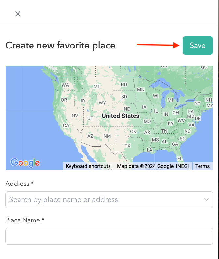Click Washington (WA) on the map
The width and height of the screenshot is (219, 259).
click(x=65, y=85)
